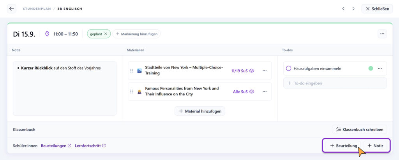Click the Stadtteile von New York material thumbnail
Screen dimensions: 399x160
pyautogui.click(x=139, y=71)
